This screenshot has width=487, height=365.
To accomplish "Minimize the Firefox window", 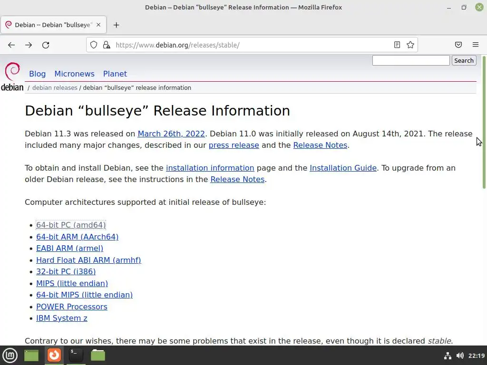I will [x=449, y=8].
